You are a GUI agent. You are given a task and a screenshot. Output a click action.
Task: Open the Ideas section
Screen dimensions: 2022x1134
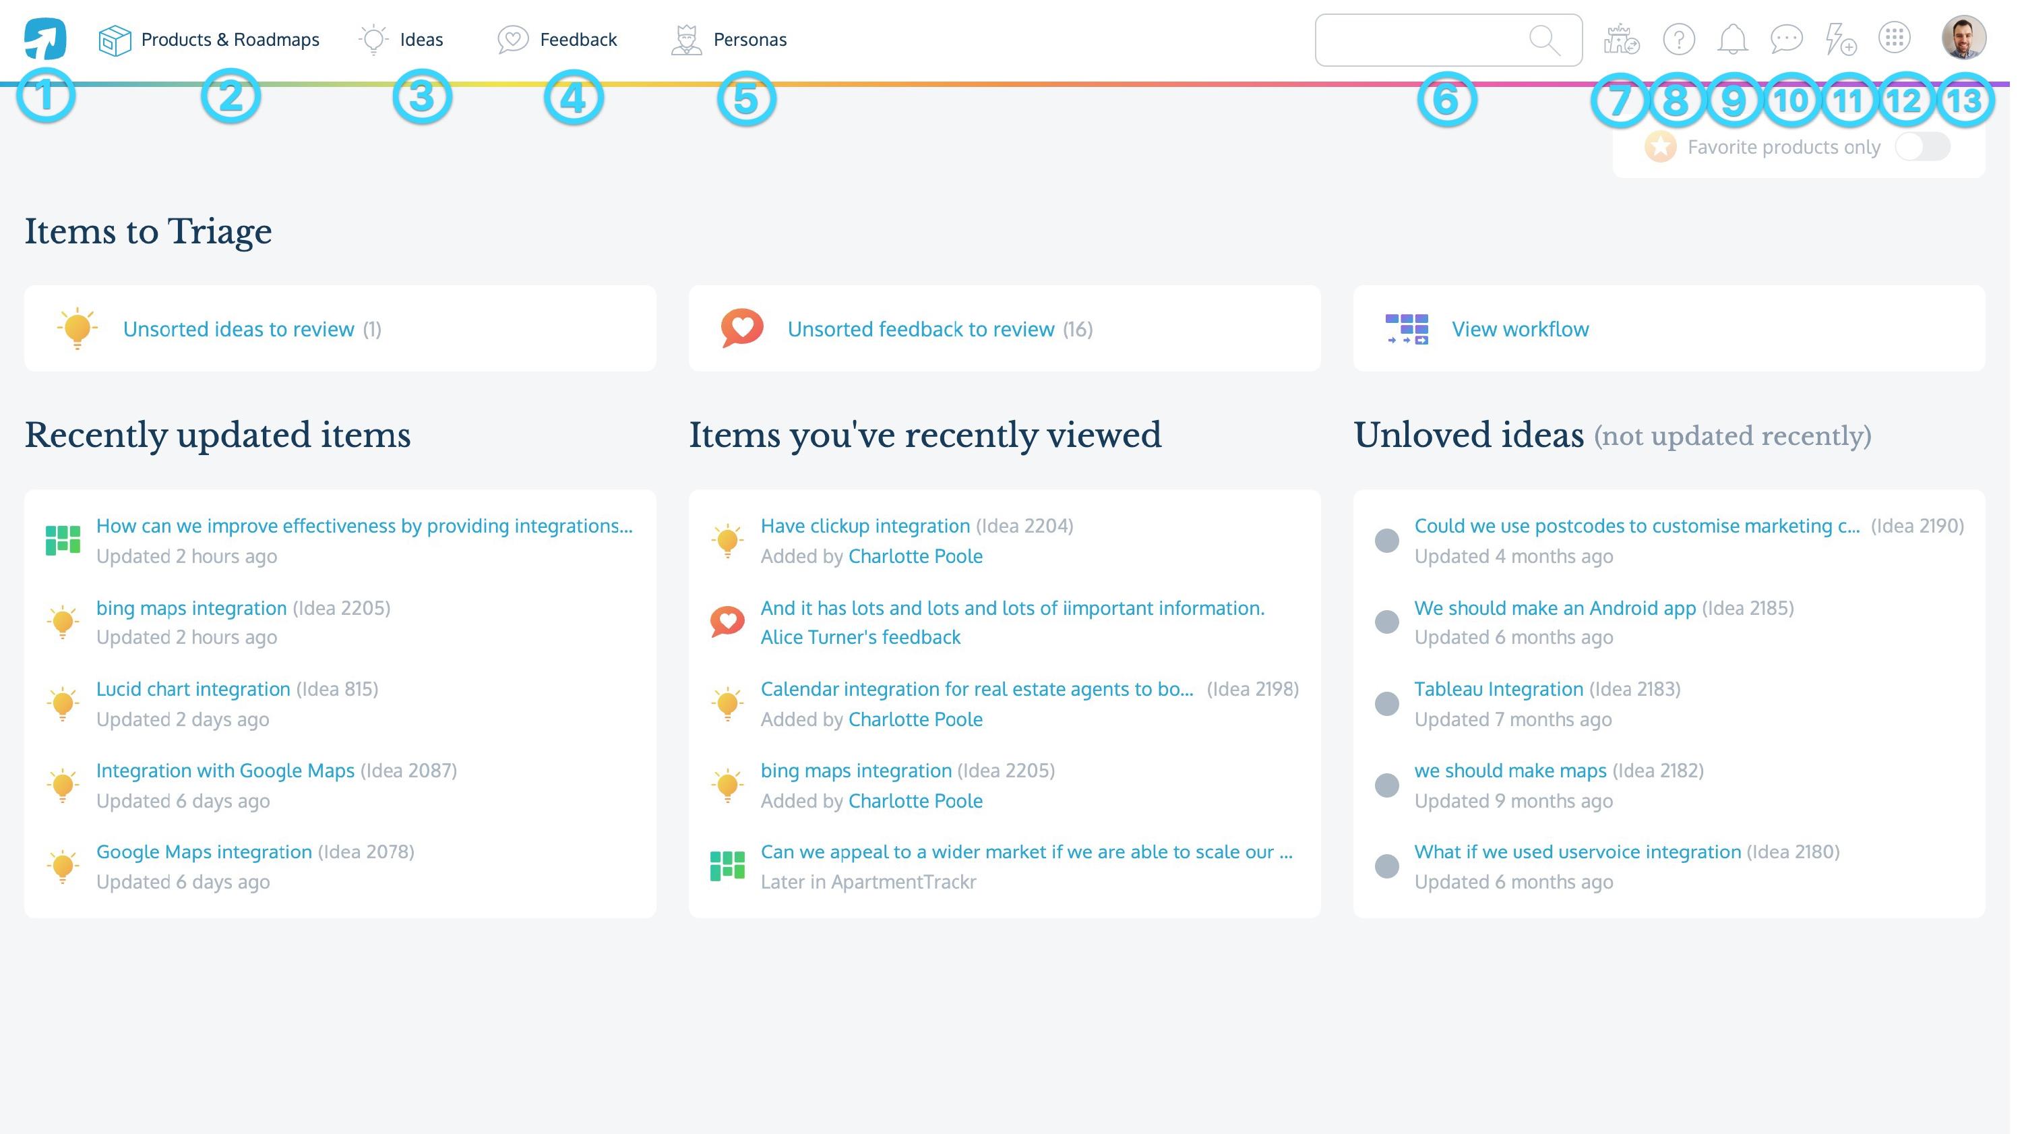coord(421,38)
